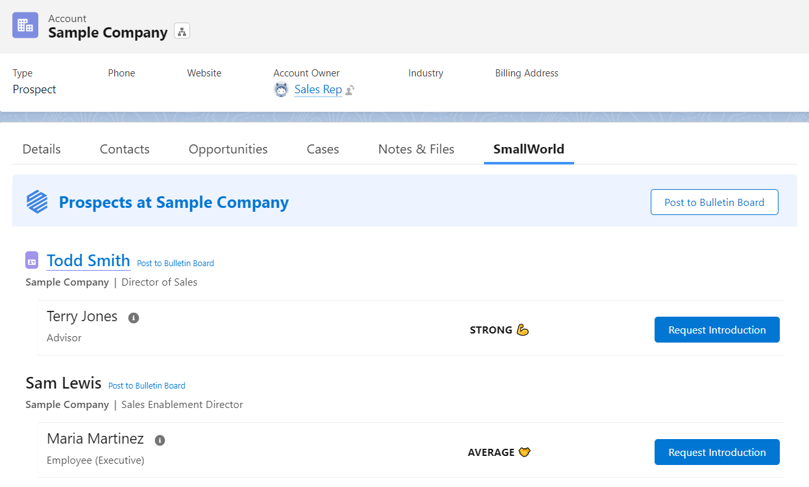Click the SmallWorld hexagon logo
Viewport: 809px width, 487px height.
click(x=37, y=201)
